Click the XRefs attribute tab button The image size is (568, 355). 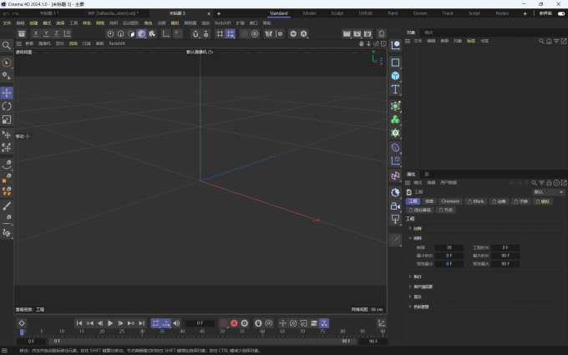475,201
